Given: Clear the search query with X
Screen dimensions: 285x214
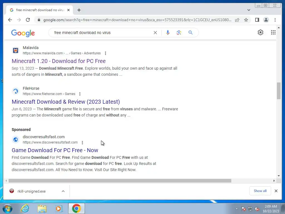Looking at the screenshot, I should 155,33.
